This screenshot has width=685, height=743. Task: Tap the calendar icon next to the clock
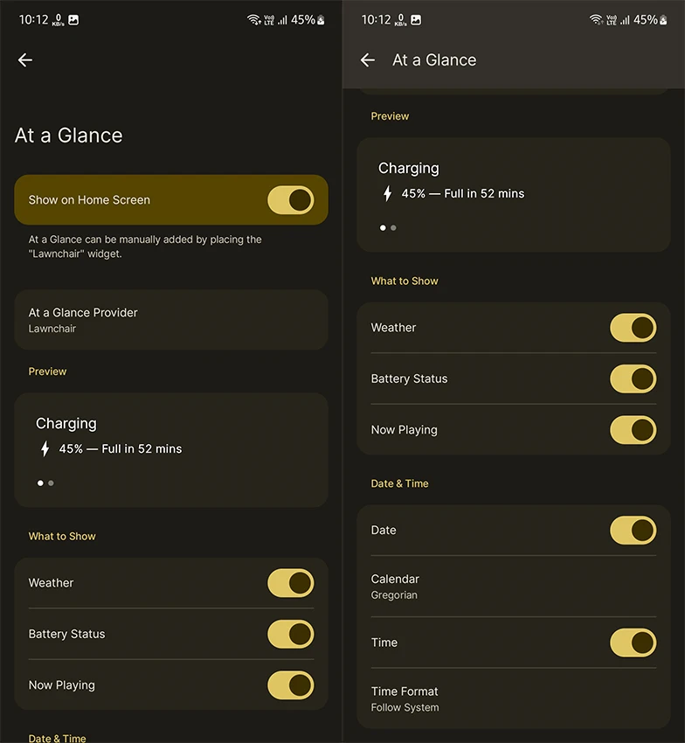click(73, 19)
